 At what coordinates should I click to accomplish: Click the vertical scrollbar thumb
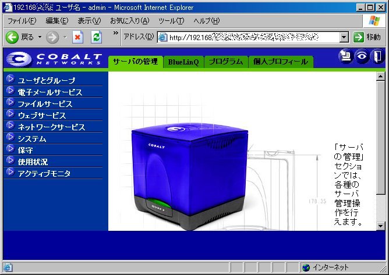(381, 137)
